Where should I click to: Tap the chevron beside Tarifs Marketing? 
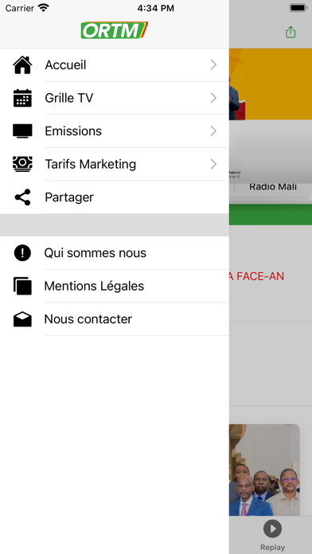213,164
